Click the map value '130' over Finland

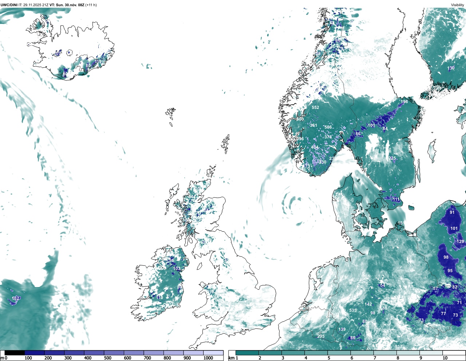(x=451, y=68)
